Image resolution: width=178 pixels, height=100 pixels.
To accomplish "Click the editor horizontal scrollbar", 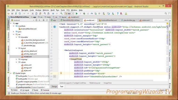I will (x=106, y=80).
